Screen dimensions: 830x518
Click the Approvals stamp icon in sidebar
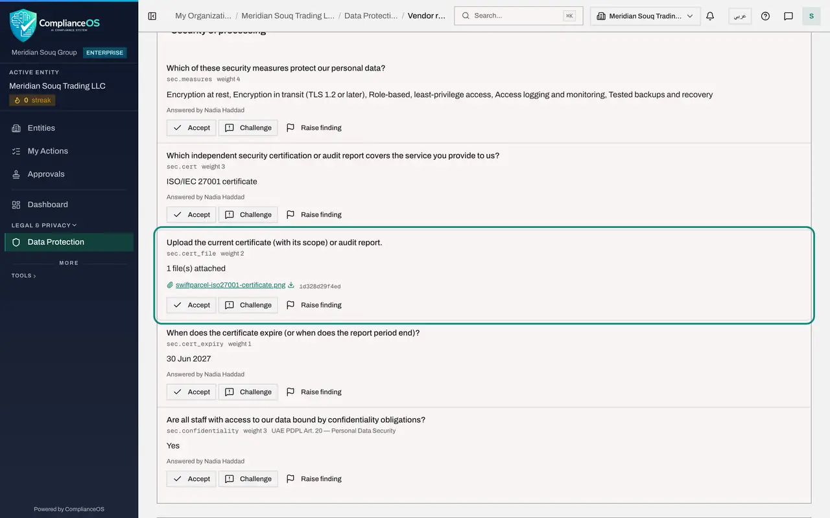point(16,174)
